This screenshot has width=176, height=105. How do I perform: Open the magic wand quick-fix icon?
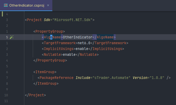click(x=11, y=37)
